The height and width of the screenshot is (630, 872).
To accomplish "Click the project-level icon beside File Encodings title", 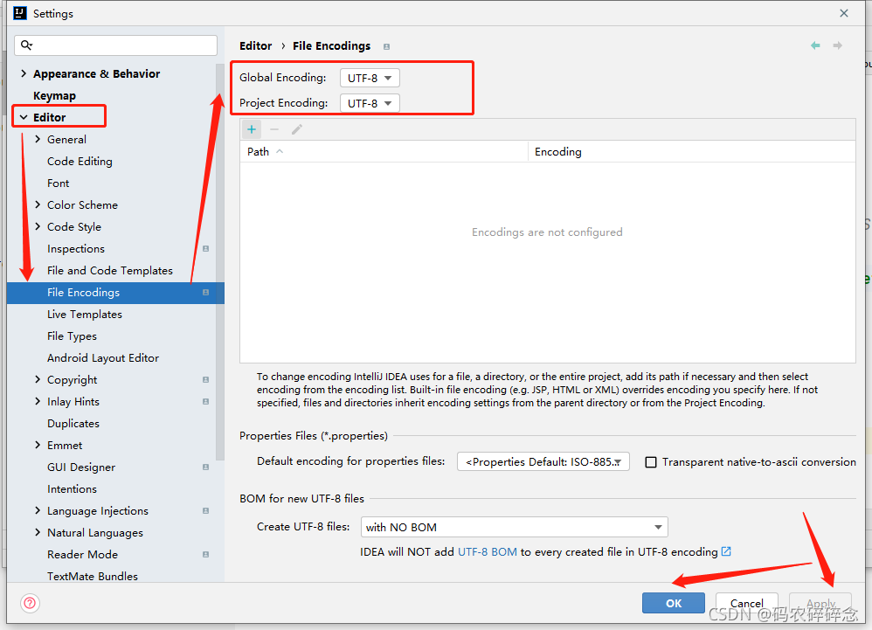I will (x=386, y=46).
